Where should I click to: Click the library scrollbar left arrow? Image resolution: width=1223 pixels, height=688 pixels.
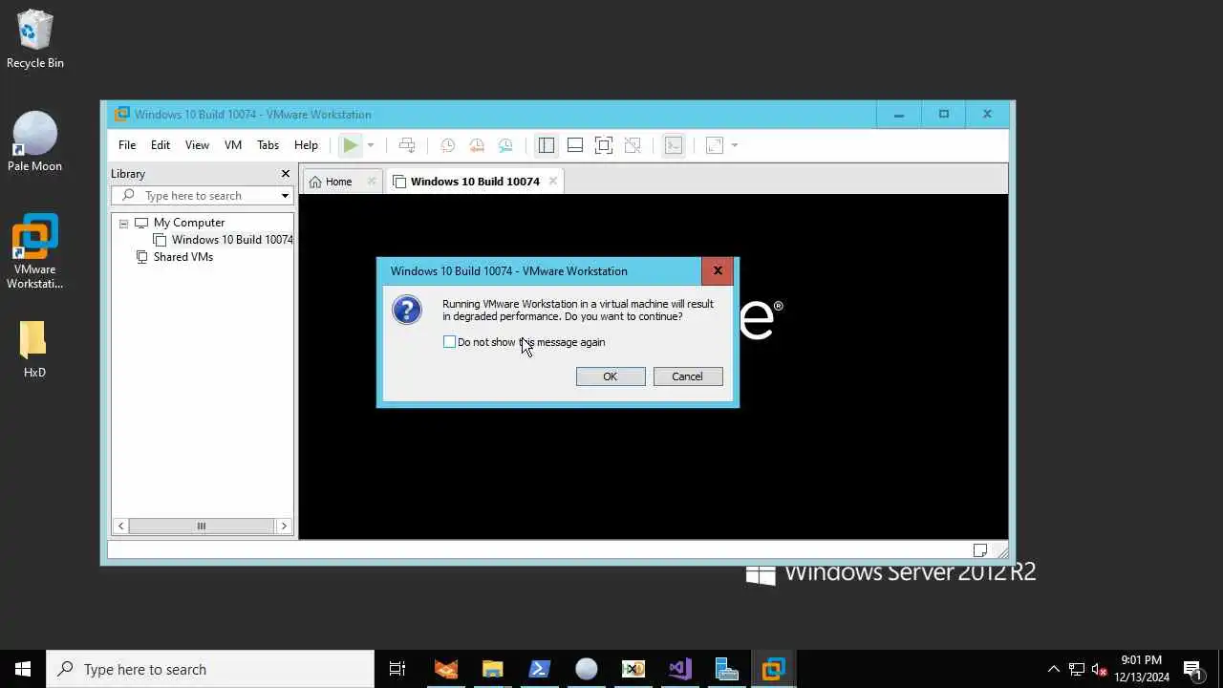tap(120, 526)
